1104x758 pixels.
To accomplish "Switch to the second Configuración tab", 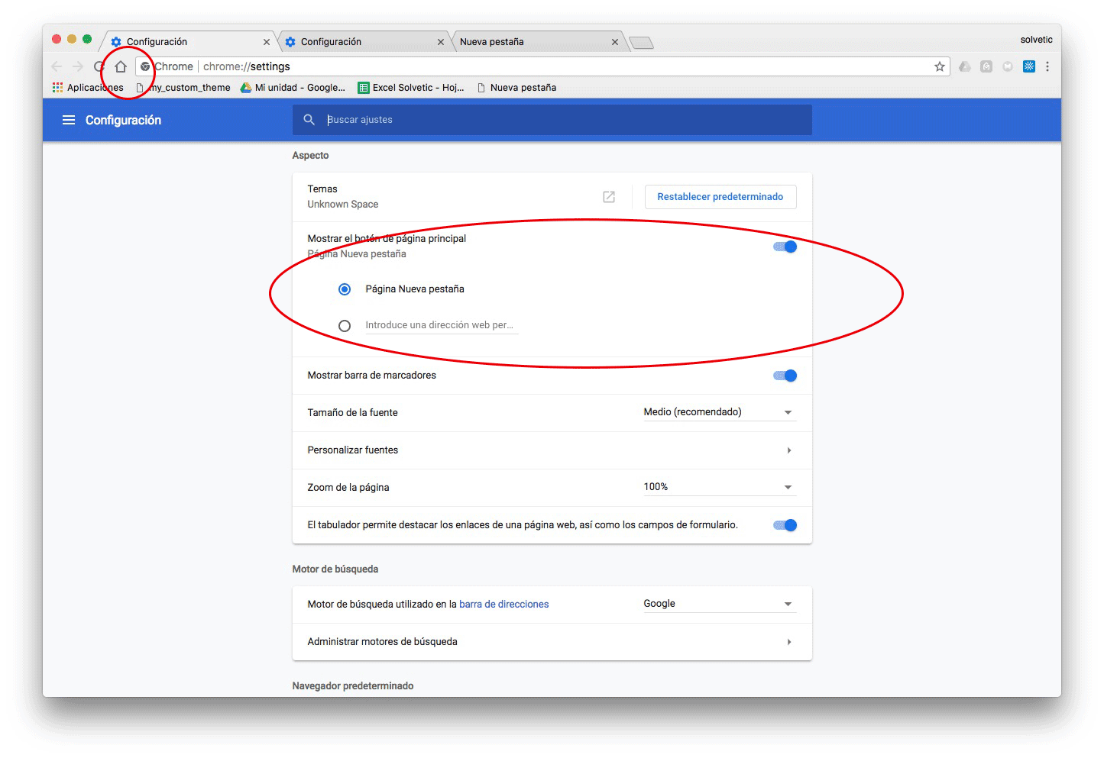I will point(330,41).
